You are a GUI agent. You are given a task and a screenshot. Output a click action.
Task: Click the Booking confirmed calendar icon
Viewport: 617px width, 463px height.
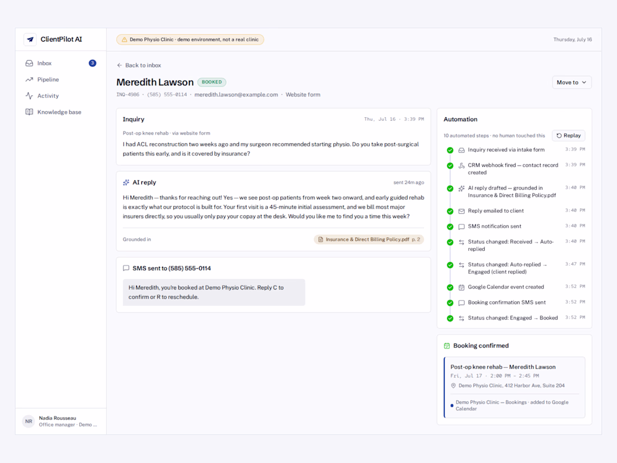click(447, 346)
